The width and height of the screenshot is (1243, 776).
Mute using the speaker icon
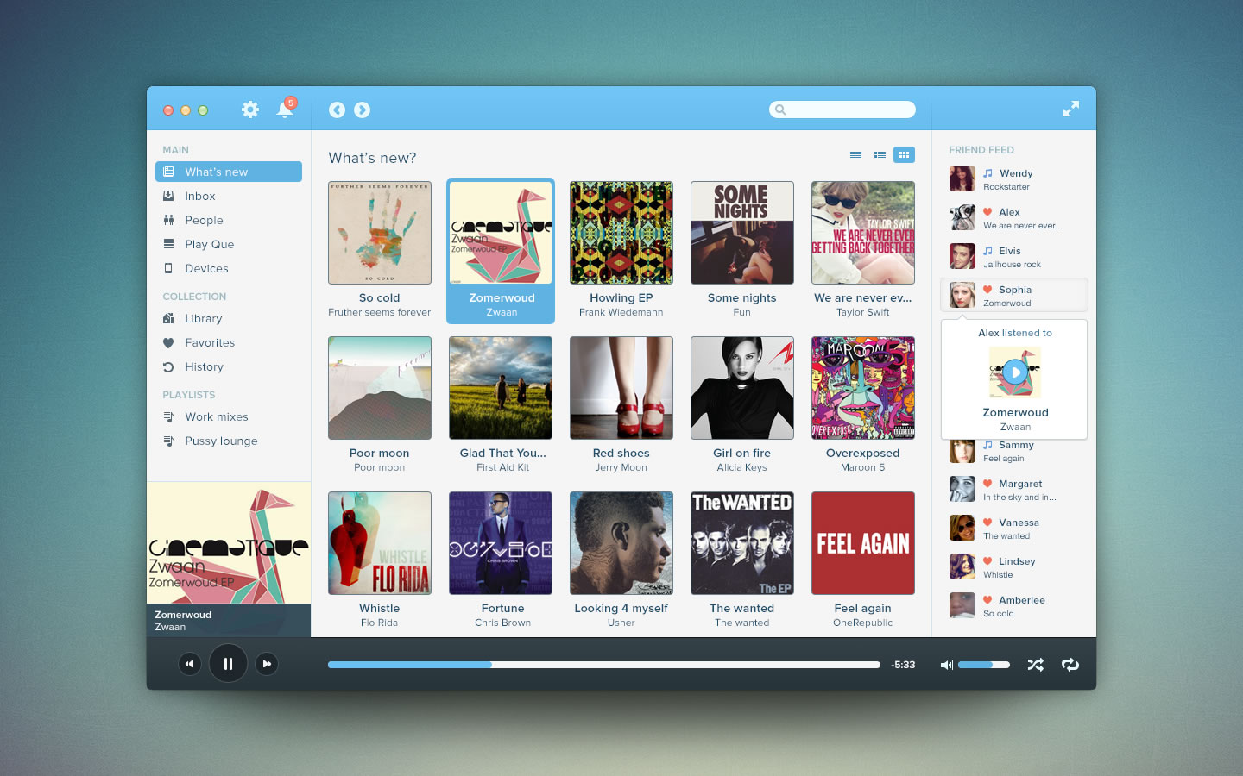click(947, 665)
